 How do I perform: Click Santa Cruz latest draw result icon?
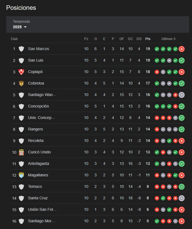pyautogui.click(x=182, y=198)
